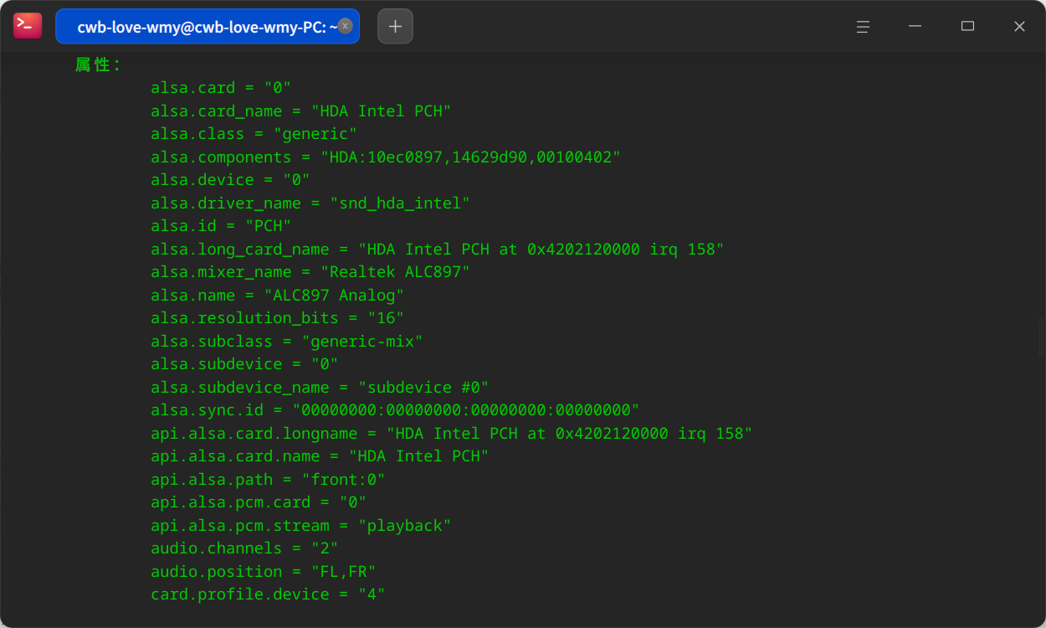Click the alsa.class = "generic" line
1046x628 pixels.
pos(254,134)
